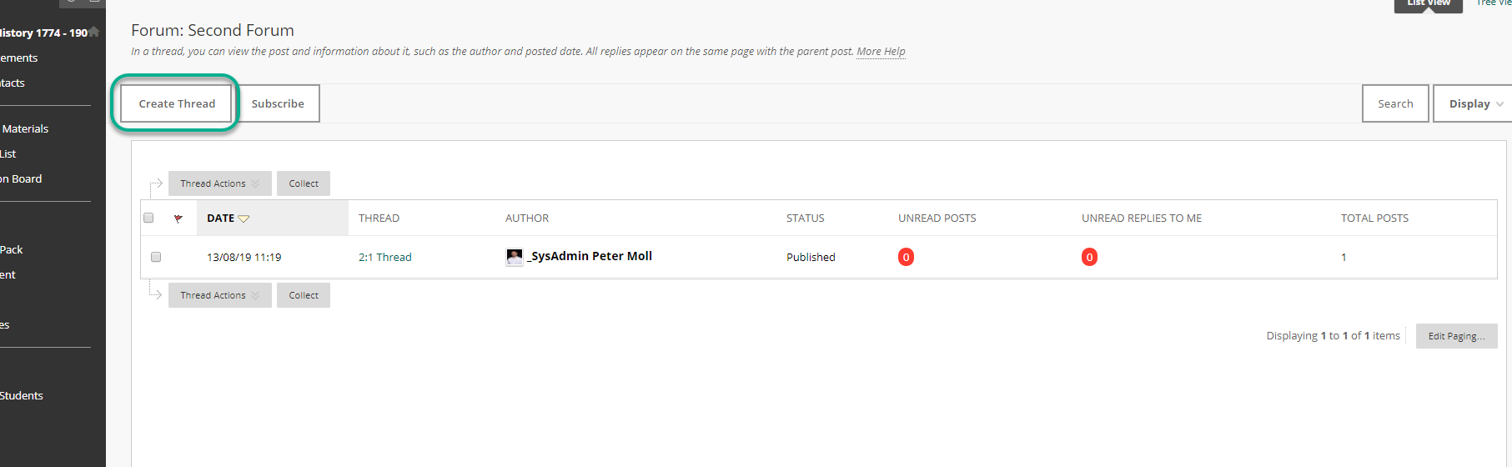Click the home icon beside course title

[x=93, y=32]
